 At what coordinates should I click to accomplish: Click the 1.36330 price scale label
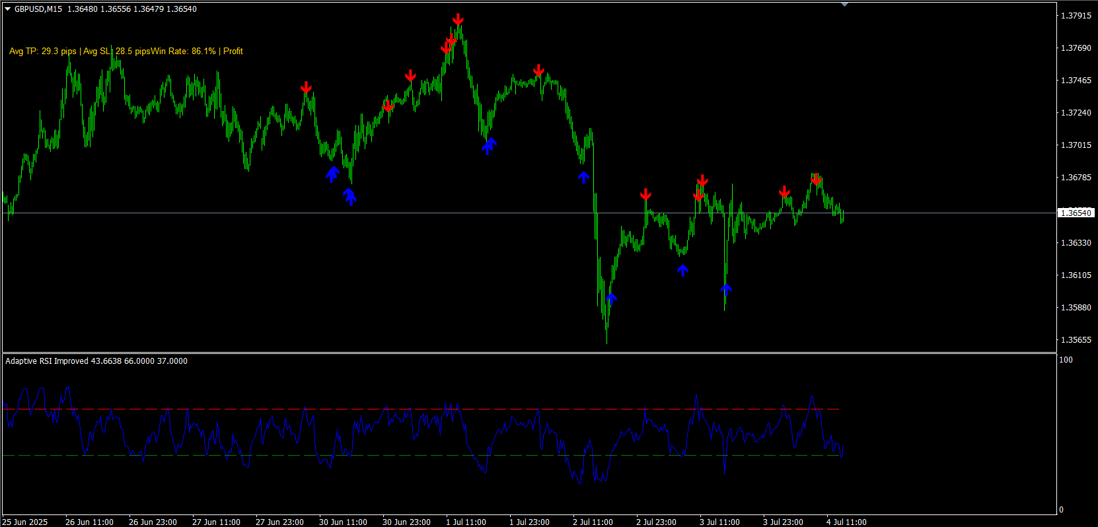pos(1076,242)
